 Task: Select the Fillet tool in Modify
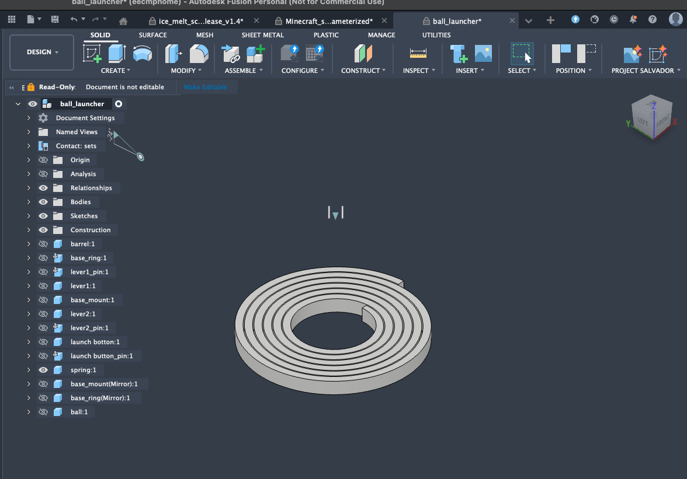tap(199, 54)
